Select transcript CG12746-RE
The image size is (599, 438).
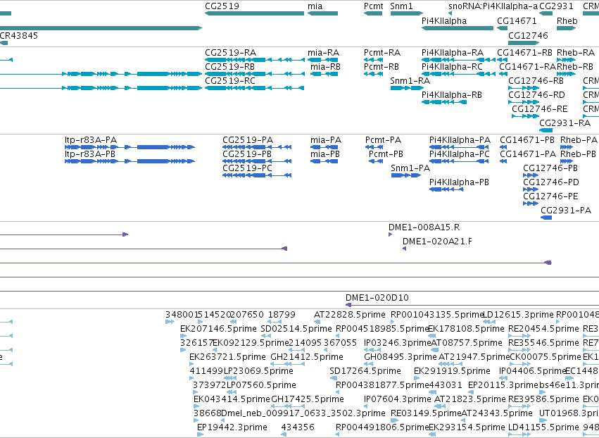pyautogui.click(x=540, y=109)
